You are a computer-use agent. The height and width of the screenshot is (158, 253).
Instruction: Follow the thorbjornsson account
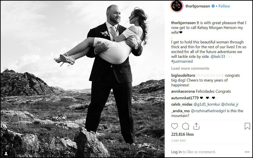point(224,6)
